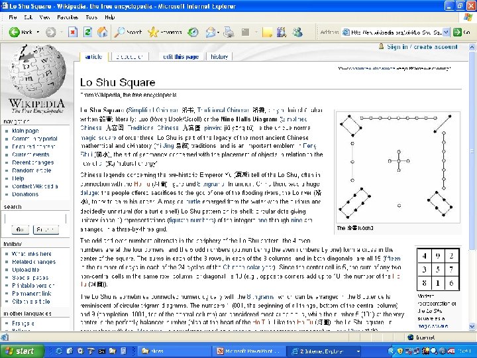Click the Permanent link in toolbox
This screenshot has width=477, height=358.
click(x=32, y=293)
